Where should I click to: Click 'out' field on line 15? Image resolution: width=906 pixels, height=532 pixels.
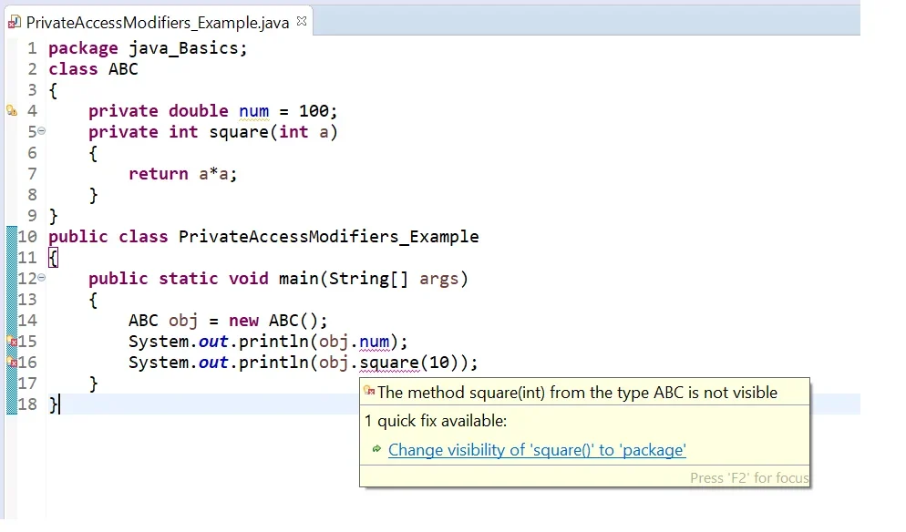pos(213,342)
